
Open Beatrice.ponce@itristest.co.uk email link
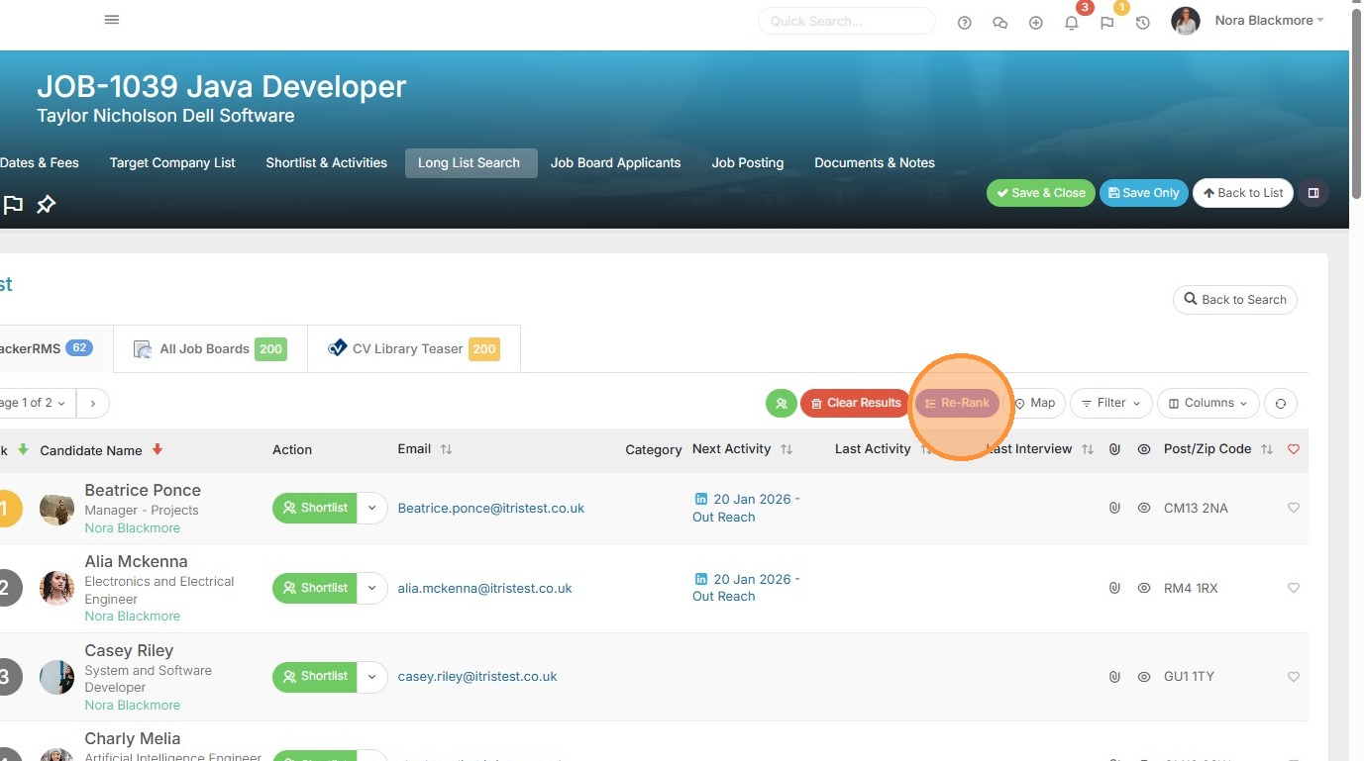tap(491, 508)
